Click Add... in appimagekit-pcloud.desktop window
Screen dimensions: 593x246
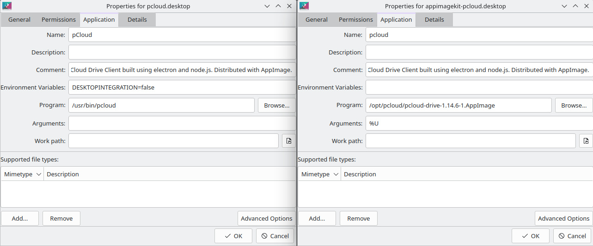click(317, 218)
